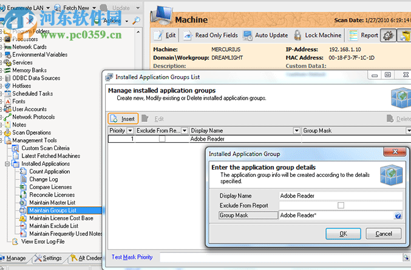The width and height of the screenshot is (411, 270).
Task: Click the Enumerate LAN toolbar button
Action: pyautogui.click(x=22, y=8)
